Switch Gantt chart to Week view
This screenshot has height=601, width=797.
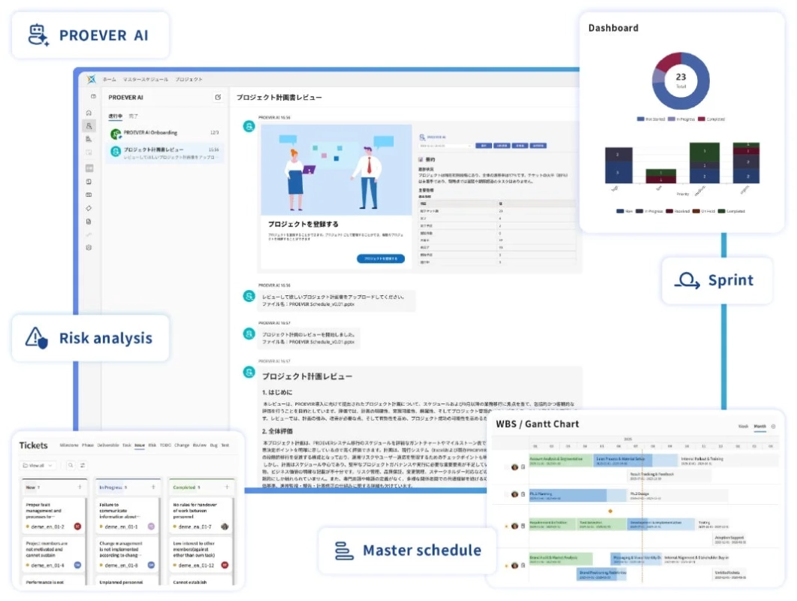click(x=743, y=427)
